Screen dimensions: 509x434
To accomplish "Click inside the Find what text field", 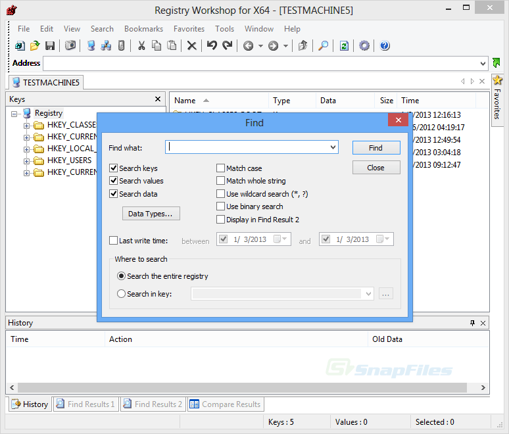I will pos(247,147).
